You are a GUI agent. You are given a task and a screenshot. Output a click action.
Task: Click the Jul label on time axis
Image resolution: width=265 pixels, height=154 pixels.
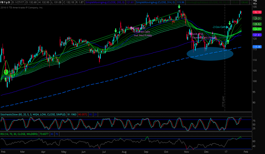click(x=104, y=152)
